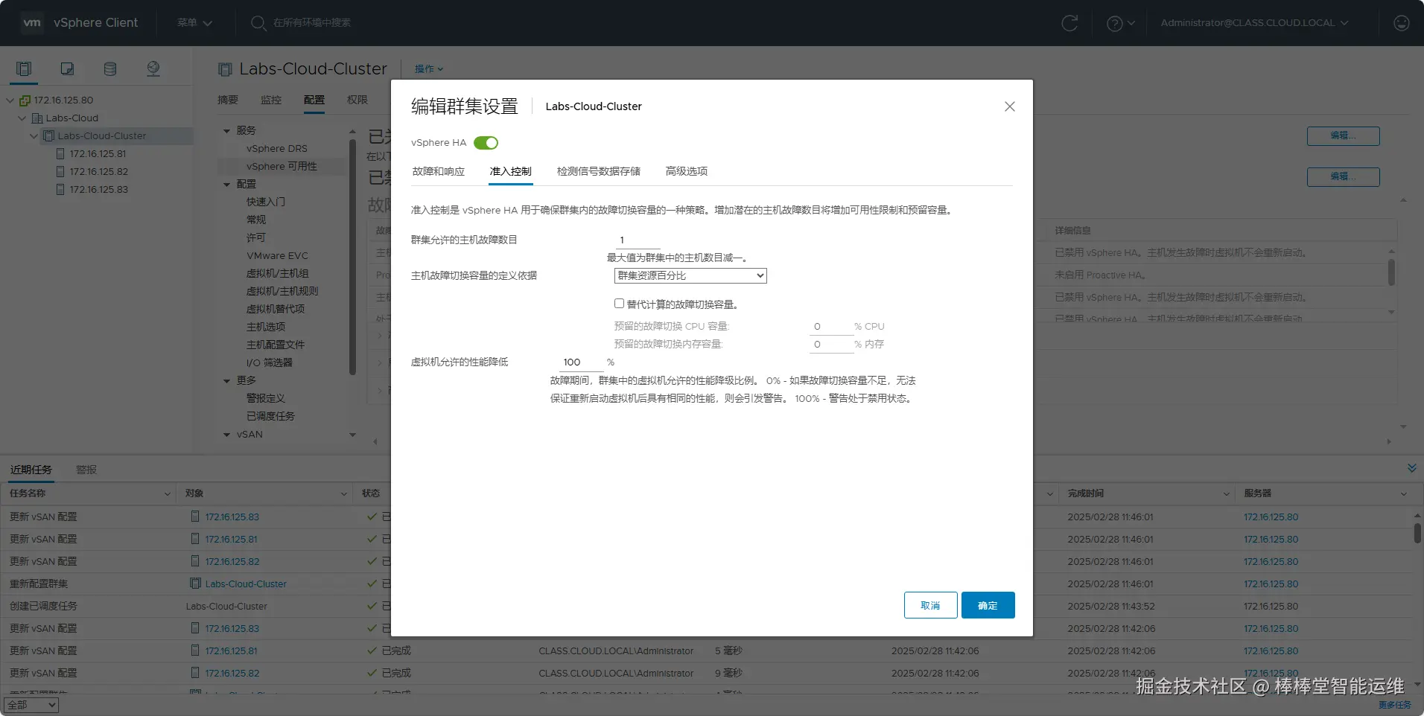
Task: Toggle the vSphere HA switch
Action: tap(486, 143)
